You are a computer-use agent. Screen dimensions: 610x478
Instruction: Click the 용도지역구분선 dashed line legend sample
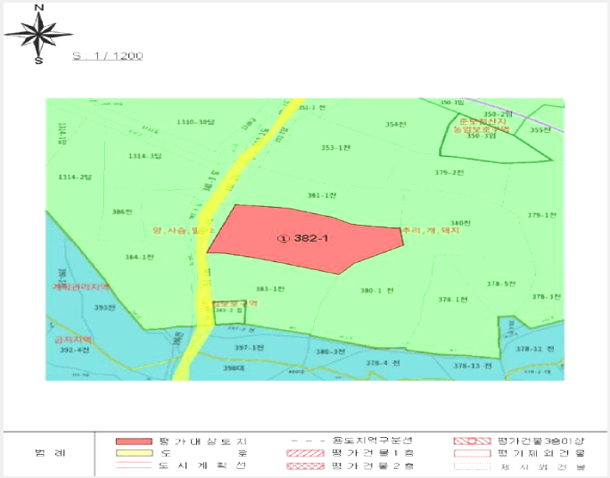[x=308, y=441]
